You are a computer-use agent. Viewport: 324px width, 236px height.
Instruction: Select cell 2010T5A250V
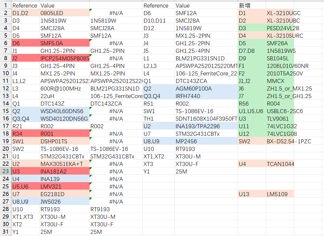pos(280,73)
